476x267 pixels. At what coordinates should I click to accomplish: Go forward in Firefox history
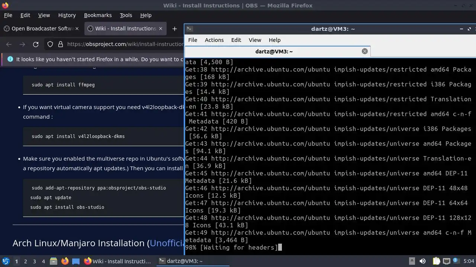pos(22,44)
